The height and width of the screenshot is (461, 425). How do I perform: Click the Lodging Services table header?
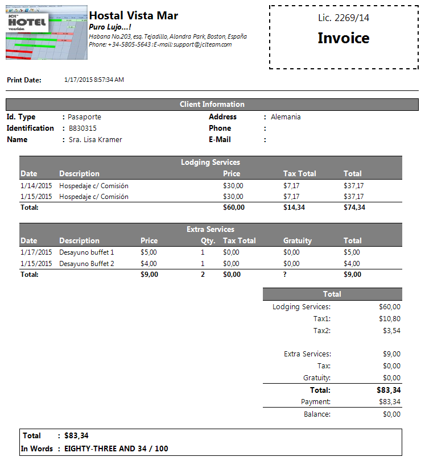(x=211, y=162)
